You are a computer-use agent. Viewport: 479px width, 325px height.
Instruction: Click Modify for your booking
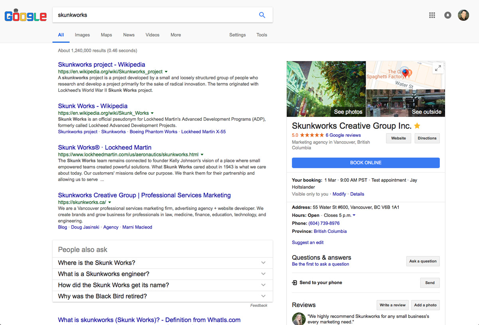tap(339, 194)
